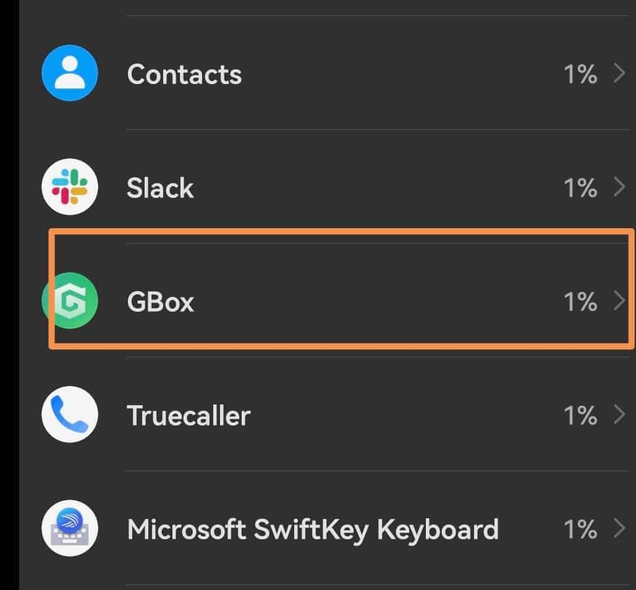Tap the green GBox app icon
This screenshot has width=636, height=590.
69,301
